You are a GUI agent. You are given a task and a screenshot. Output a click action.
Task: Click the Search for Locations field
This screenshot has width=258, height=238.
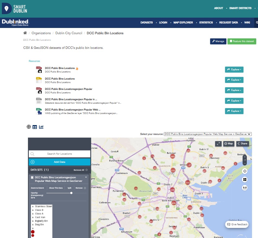[x=59, y=154]
